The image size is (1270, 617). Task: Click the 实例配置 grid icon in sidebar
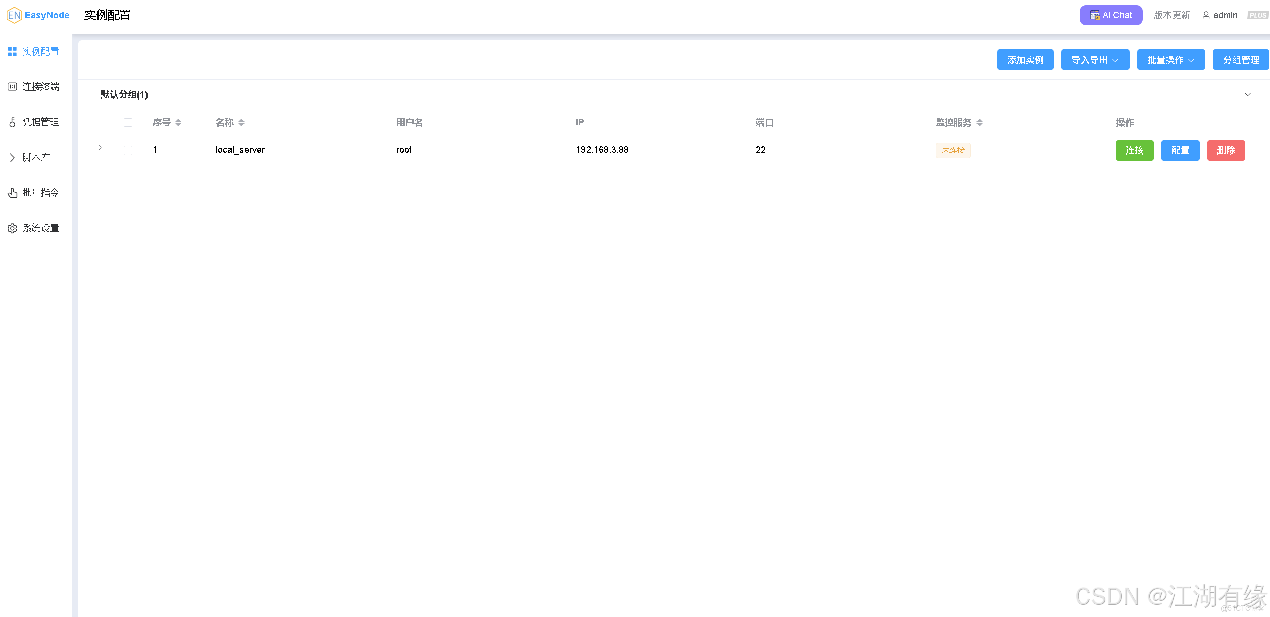(12, 52)
